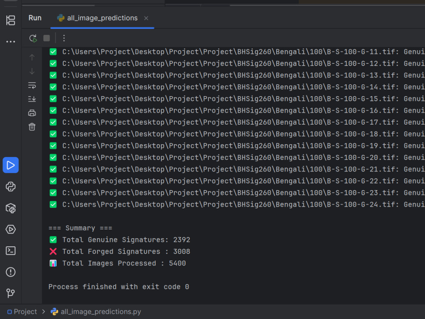Click the Python file icon in breadcrumb
The height and width of the screenshot is (319, 425).
tap(54, 312)
